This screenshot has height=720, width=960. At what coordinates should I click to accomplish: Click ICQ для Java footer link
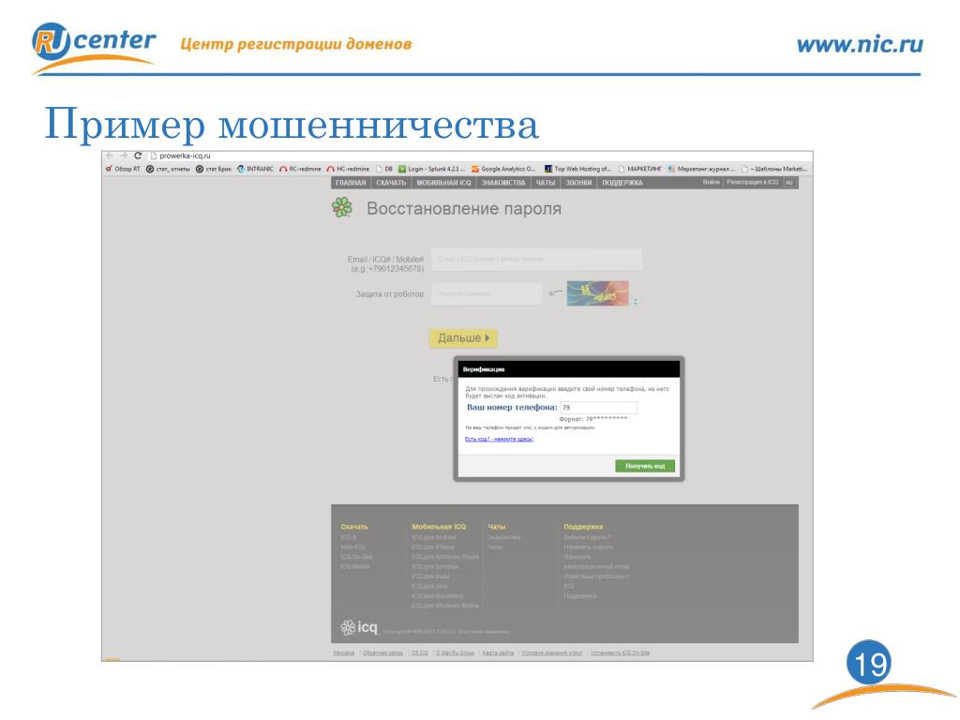point(429,586)
